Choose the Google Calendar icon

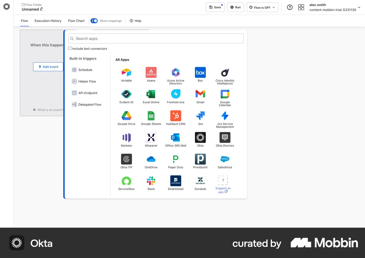[225, 94]
